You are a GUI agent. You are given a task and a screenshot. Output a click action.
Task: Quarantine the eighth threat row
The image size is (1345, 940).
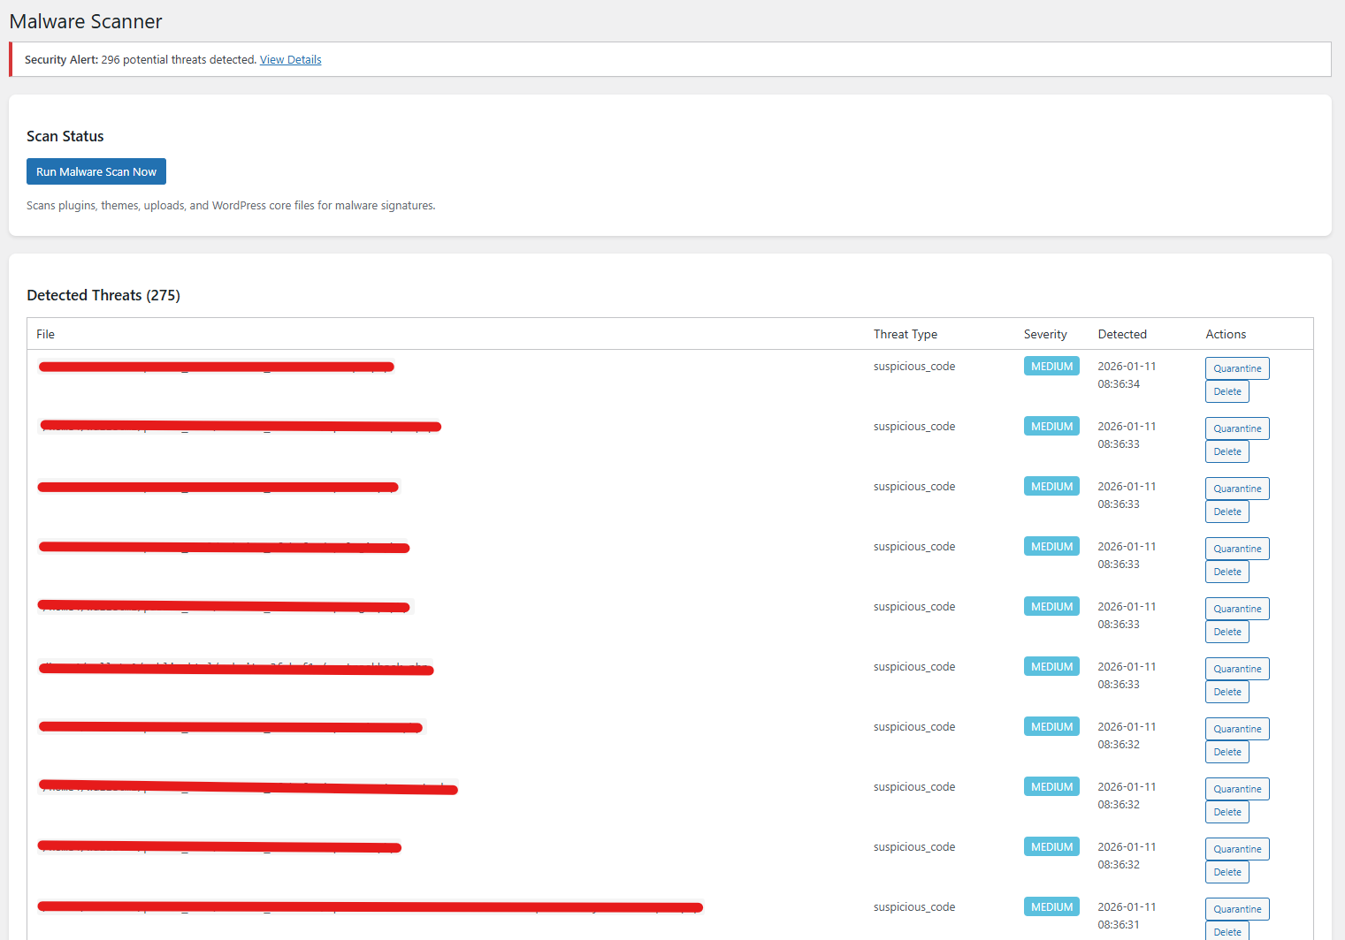coord(1236,788)
